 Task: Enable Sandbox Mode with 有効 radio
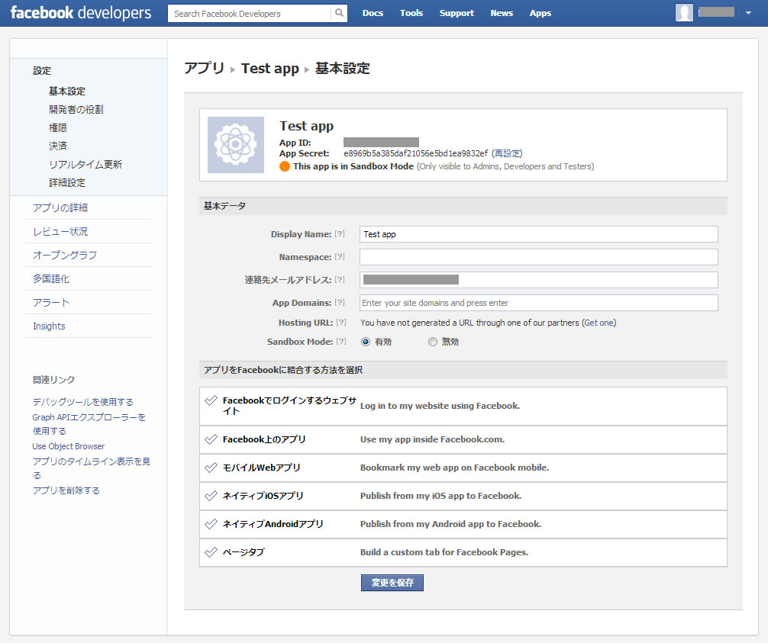(366, 342)
